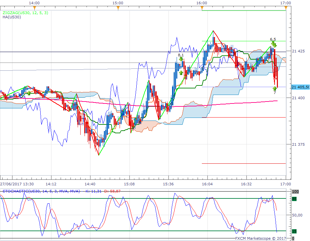The image size is (310, 241).
Task: Click the current price tag 21 405,50
Action: (300, 87)
